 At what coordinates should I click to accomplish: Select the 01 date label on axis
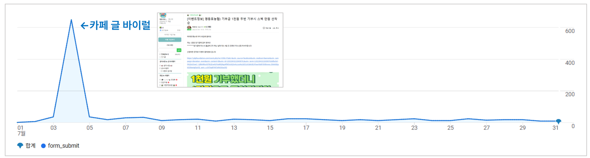pos(21,128)
